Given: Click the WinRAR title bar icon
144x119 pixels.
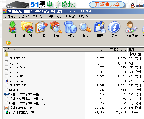Looking at the screenshot, I should 5,11.
